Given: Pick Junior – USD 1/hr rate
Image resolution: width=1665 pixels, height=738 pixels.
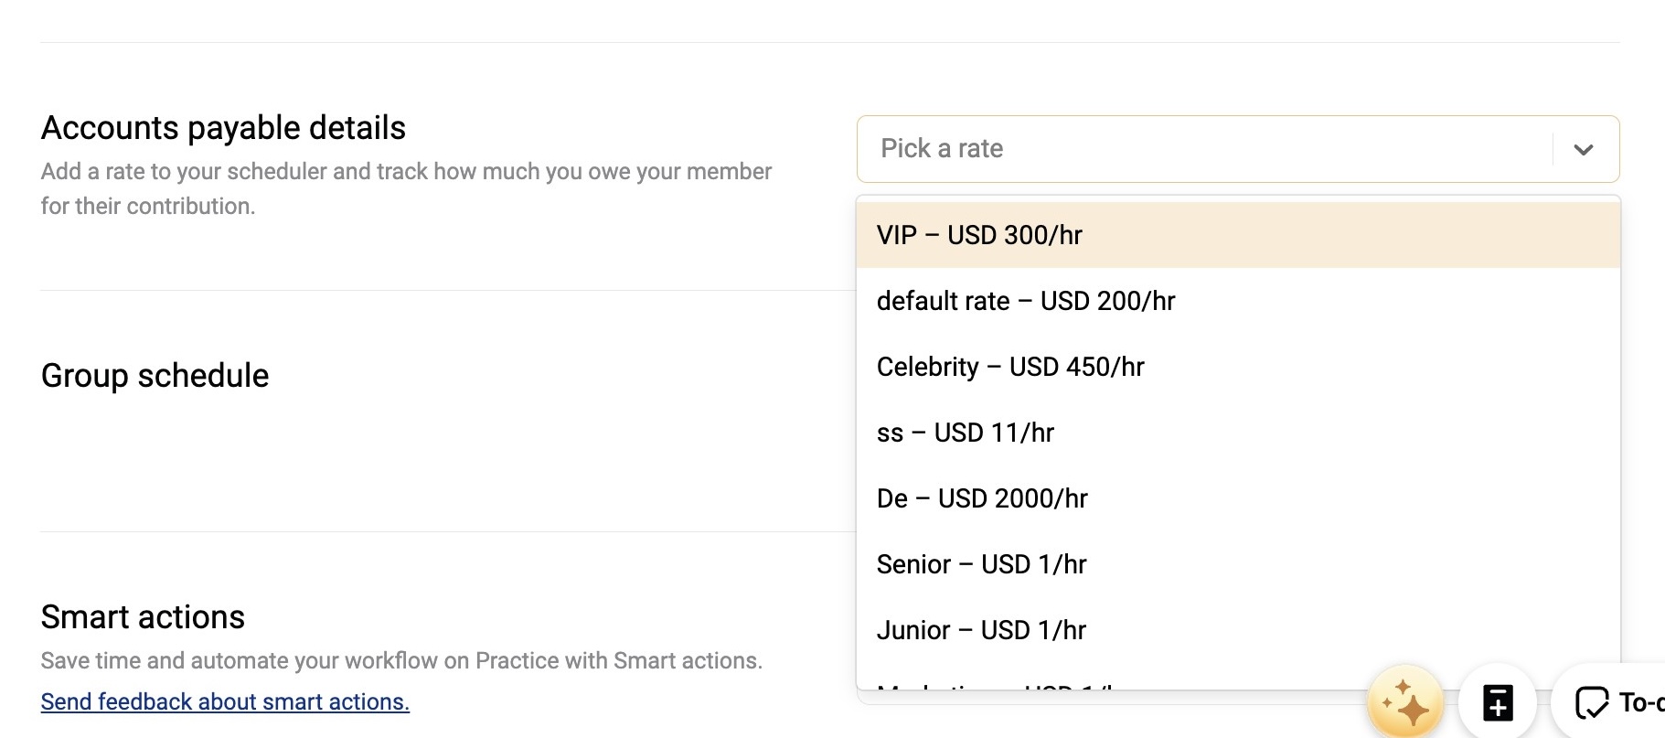Looking at the screenshot, I should [1238, 630].
